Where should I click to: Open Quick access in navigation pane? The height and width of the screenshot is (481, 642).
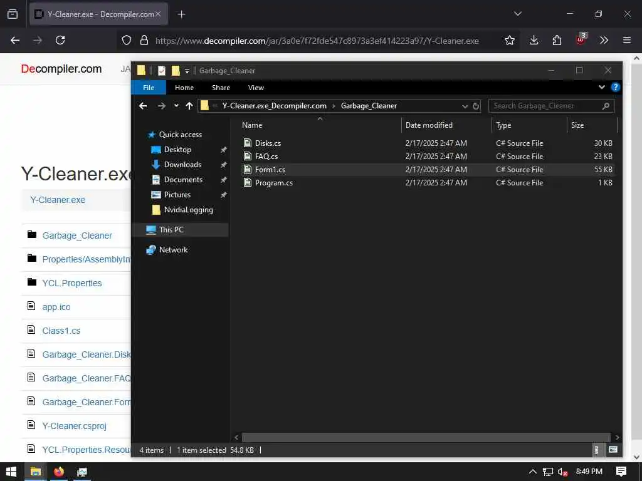pyautogui.click(x=180, y=135)
